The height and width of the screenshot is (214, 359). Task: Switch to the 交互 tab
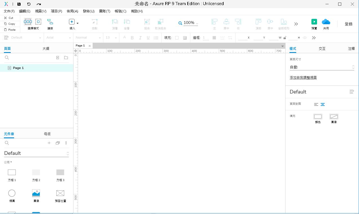[x=322, y=49]
